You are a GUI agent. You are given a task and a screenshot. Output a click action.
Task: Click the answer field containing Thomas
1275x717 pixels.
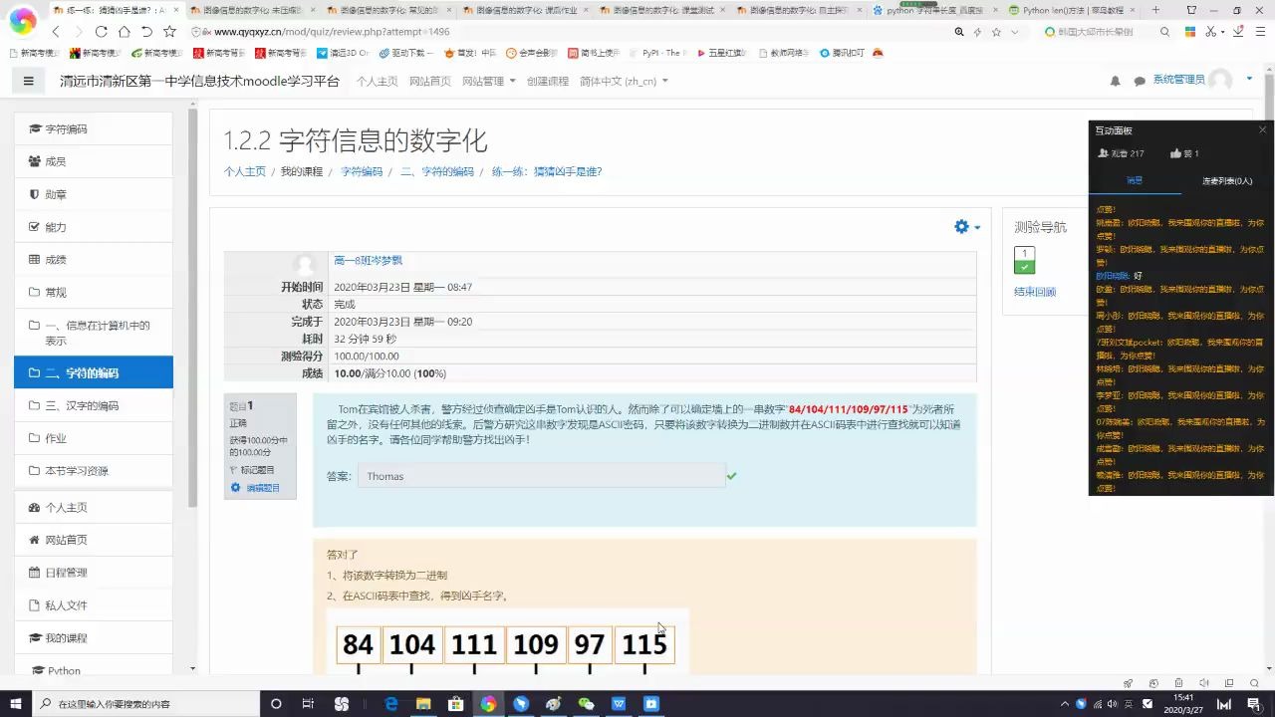542,476
